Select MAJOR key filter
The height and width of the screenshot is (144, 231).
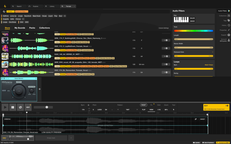coord(192,18)
